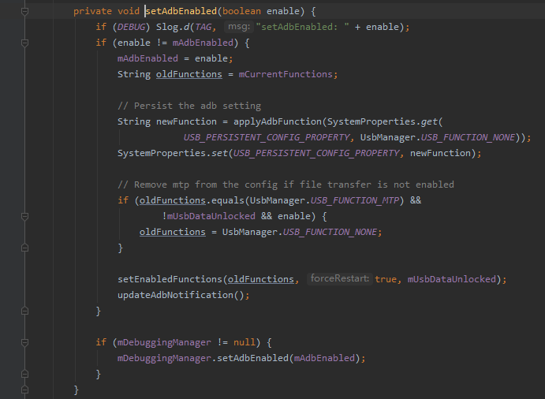Click fold-end marker after updateAdbNotification() line

24,311
